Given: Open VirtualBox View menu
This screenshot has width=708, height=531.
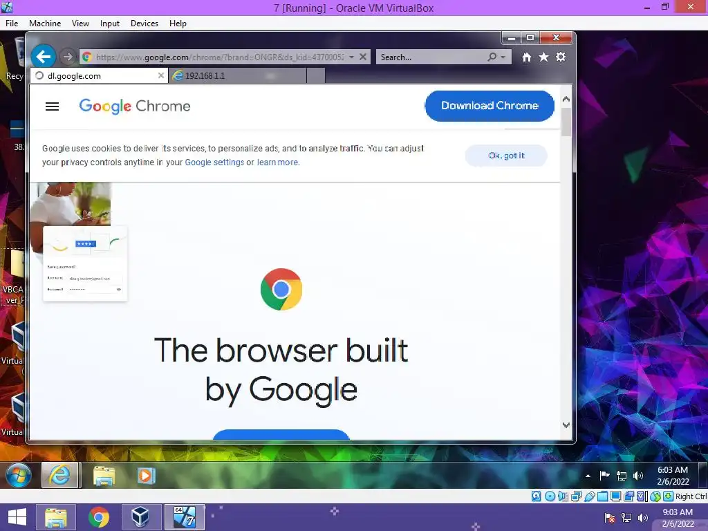Looking at the screenshot, I should point(80,24).
